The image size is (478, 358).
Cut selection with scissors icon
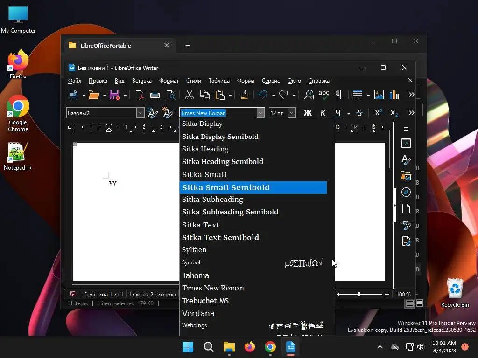pos(190,95)
